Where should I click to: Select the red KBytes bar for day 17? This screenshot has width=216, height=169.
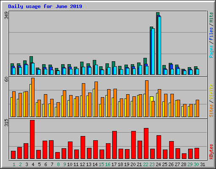click(x=114, y=145)
